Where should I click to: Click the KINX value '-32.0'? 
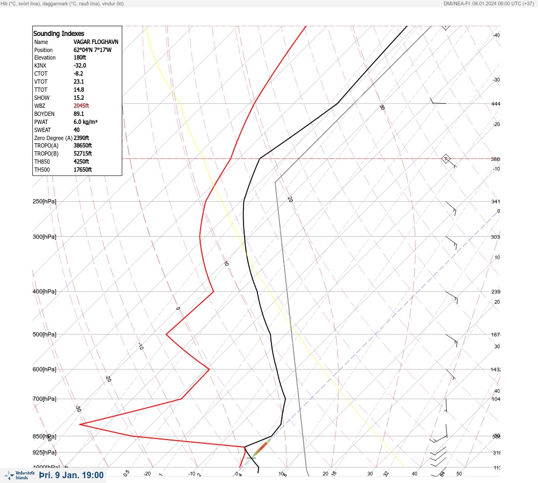coord(80,65)
